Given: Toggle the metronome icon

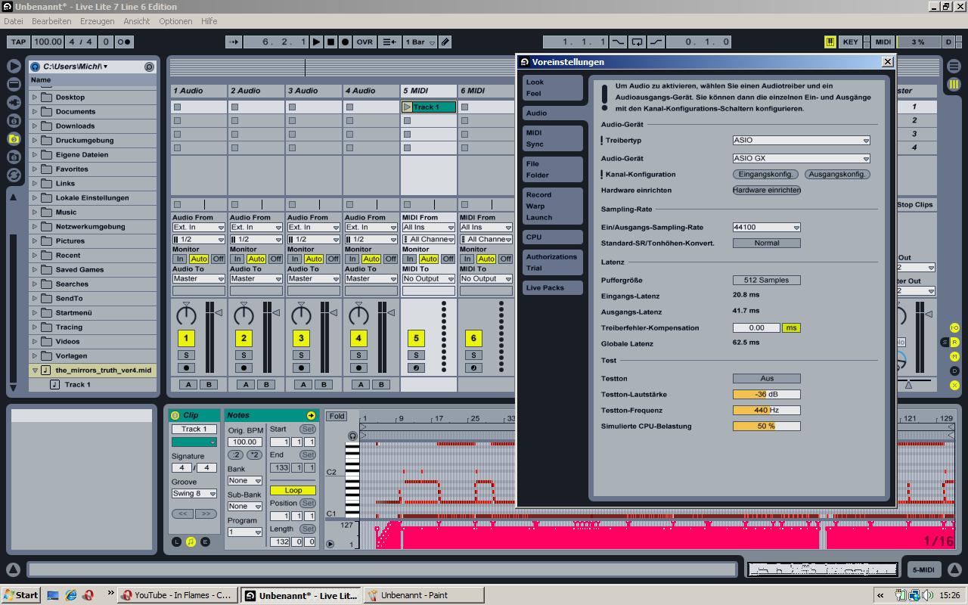Looking at the screenshot, I should click(x=124, y=42).
